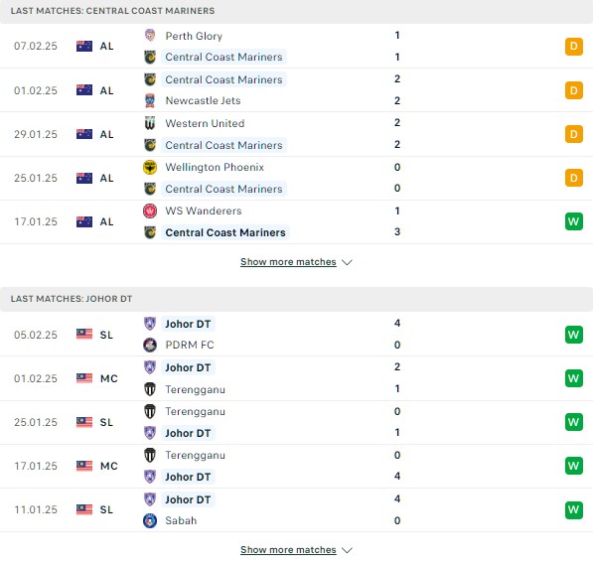
Task: Click Australia flag on 29.01.25 row
Action: [x=84, y=134]
